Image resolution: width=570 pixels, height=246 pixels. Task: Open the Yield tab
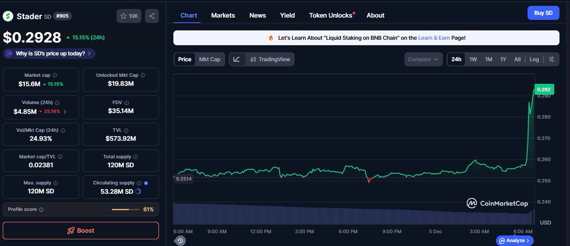pyautogui.click(x=287, y=15)
